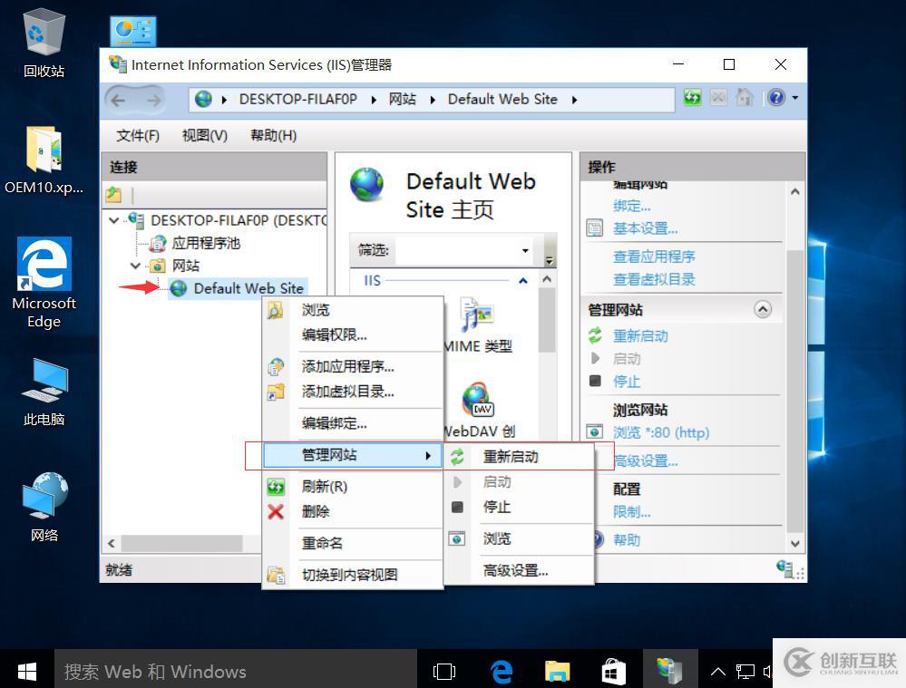Image resolution: width=906 pixels, height=688 pixels.
Task: Collapse the 网站 tree node
Action: 135,266
